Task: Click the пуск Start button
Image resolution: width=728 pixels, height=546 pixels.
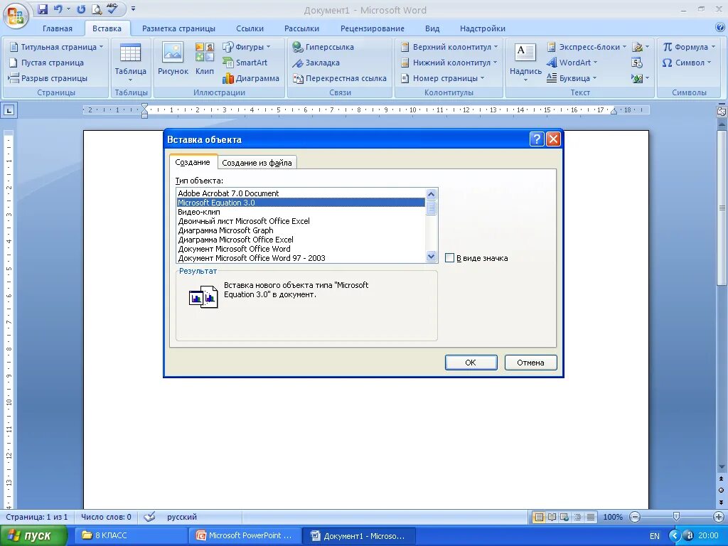Action: 33,536
